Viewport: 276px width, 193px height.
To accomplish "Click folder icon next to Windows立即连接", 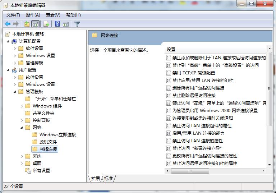I will [x=34, y=135].
